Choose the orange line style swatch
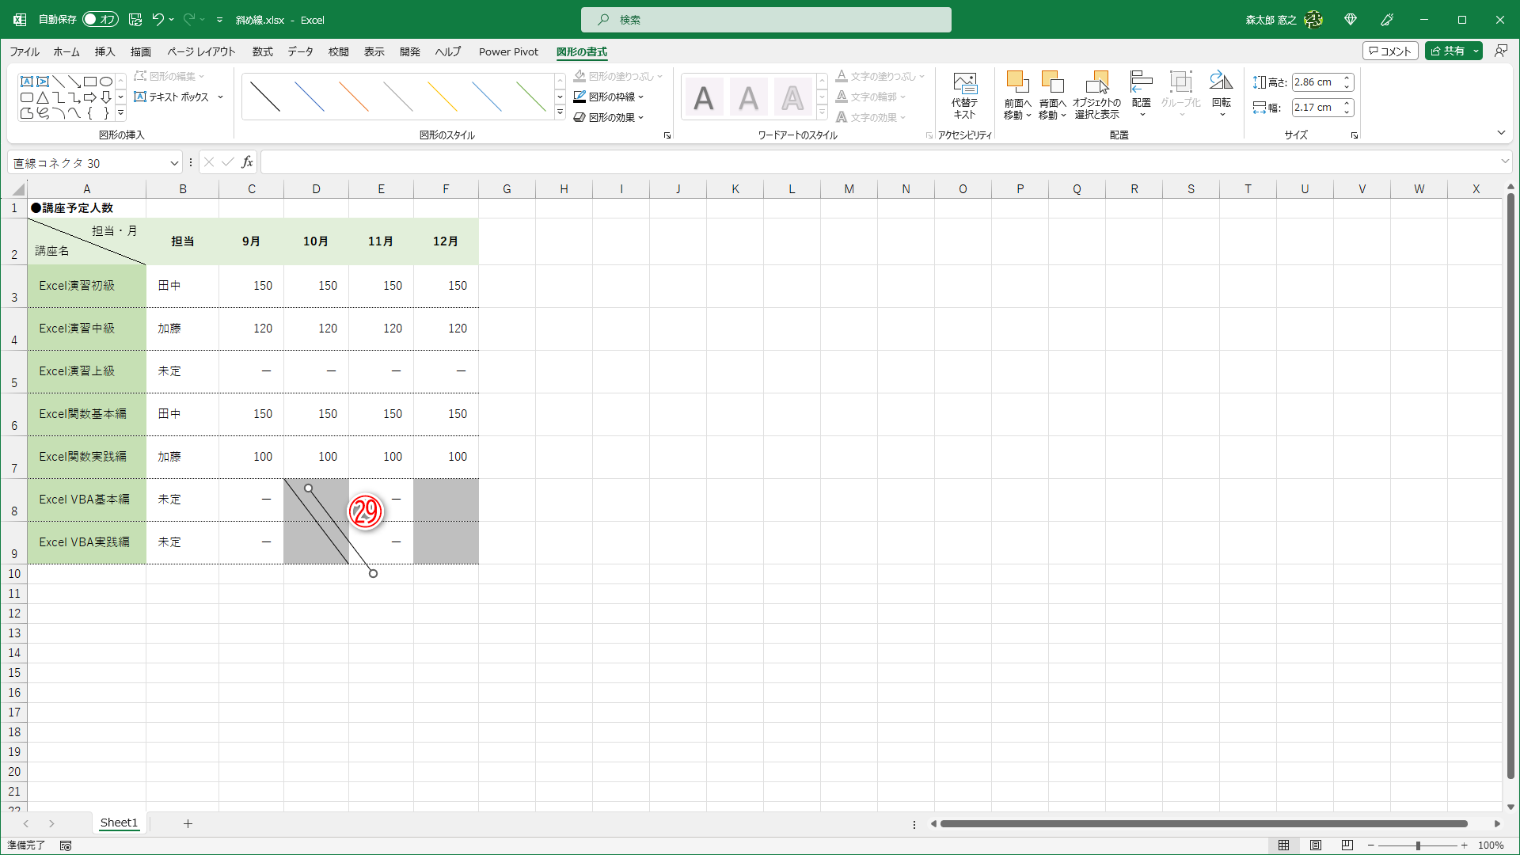1520x855 pixels. [354, 97]
